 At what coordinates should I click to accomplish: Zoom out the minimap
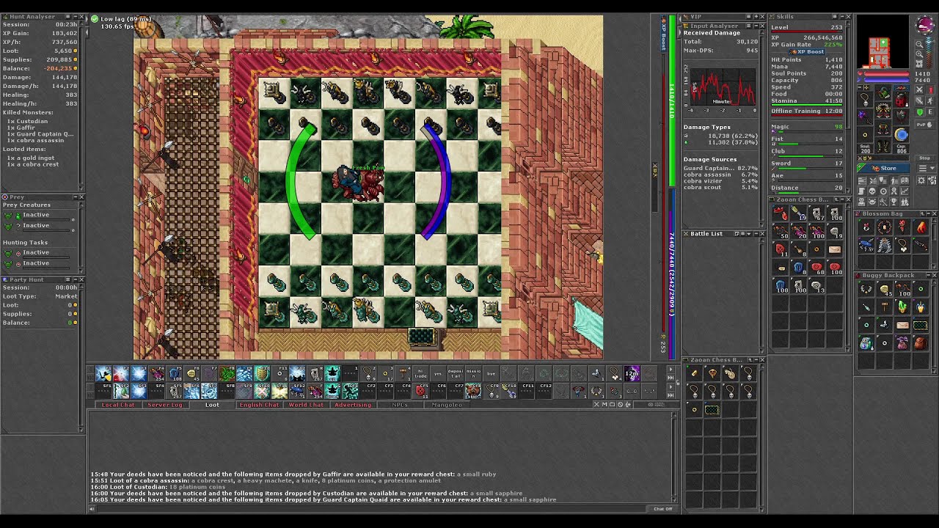click(919, 44)
